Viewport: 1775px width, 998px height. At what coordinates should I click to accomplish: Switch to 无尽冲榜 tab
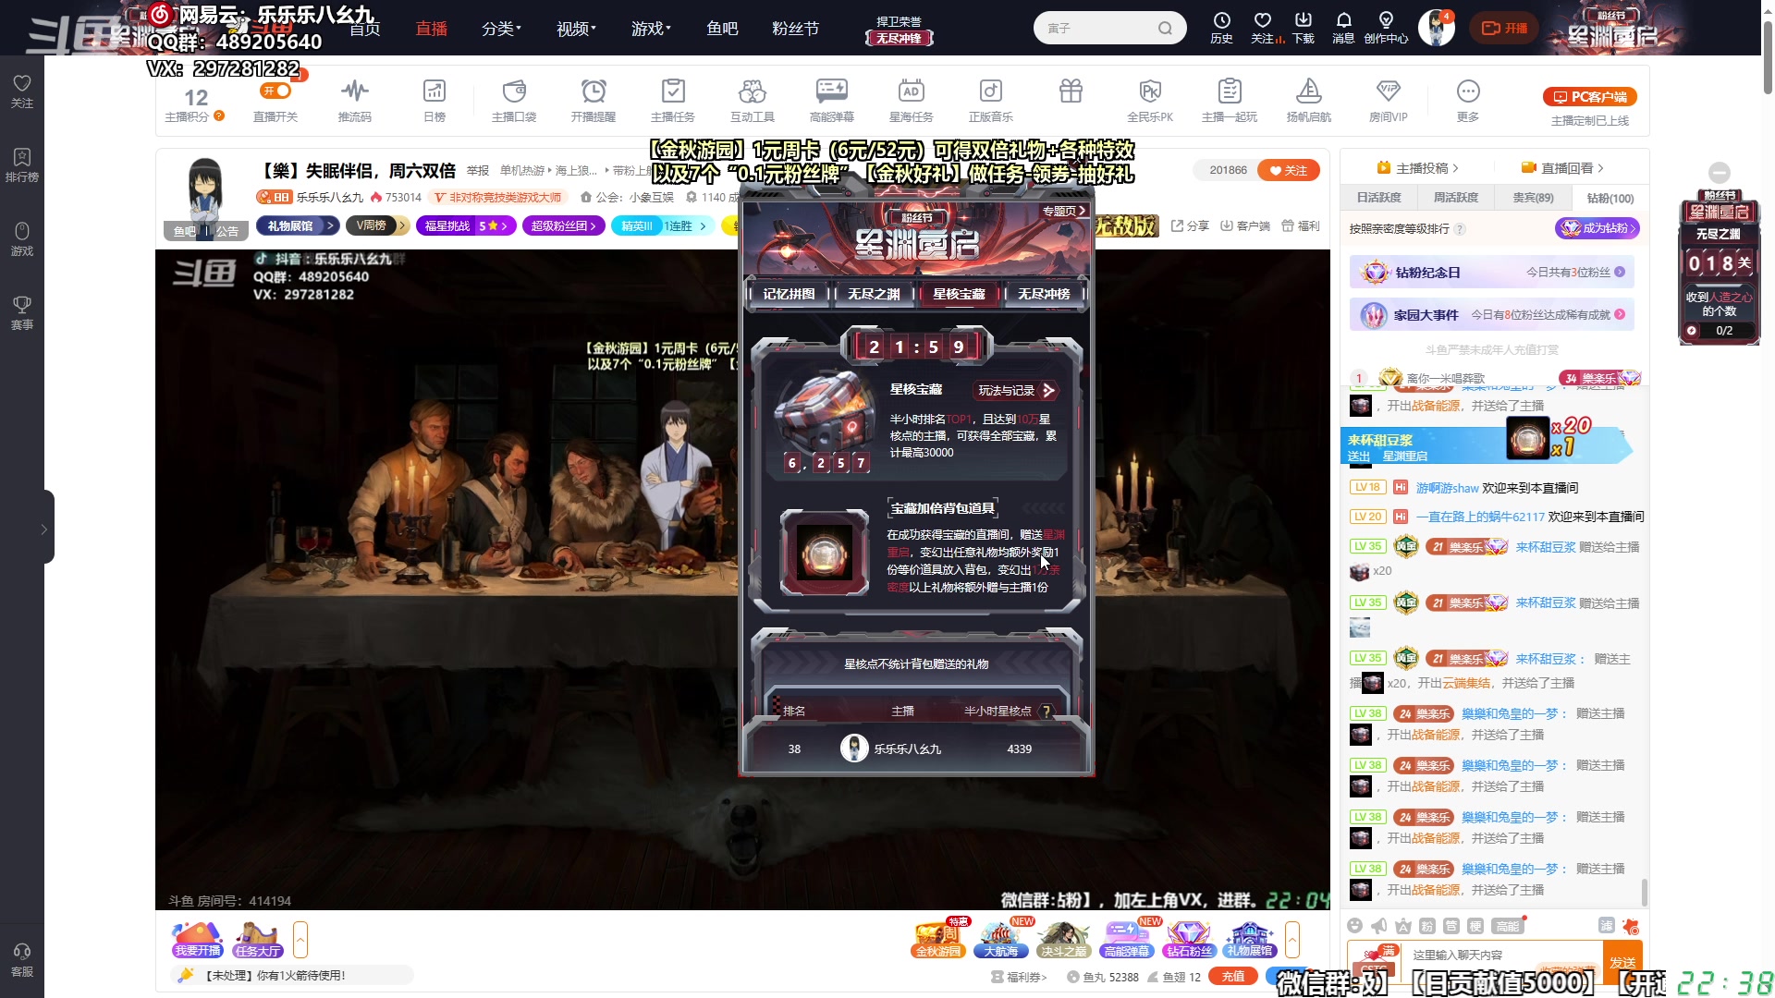(1044, 294)
